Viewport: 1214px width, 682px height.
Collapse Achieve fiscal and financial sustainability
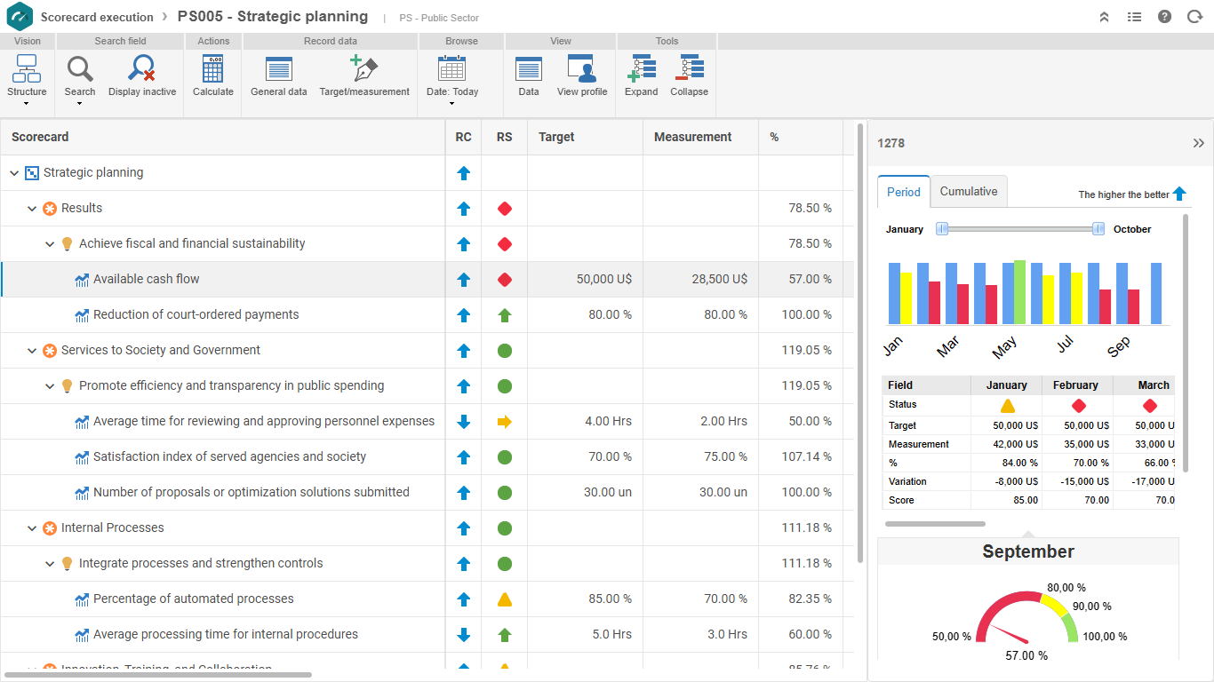tap(50, 244)
